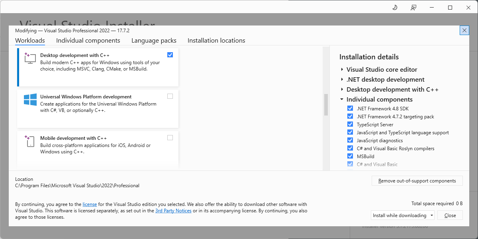This screenshot has width=478, height=239.
Task: Close the Modifying dialog with X icon
Action: 464,30
